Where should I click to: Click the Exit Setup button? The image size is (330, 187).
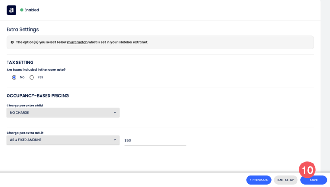286,180
